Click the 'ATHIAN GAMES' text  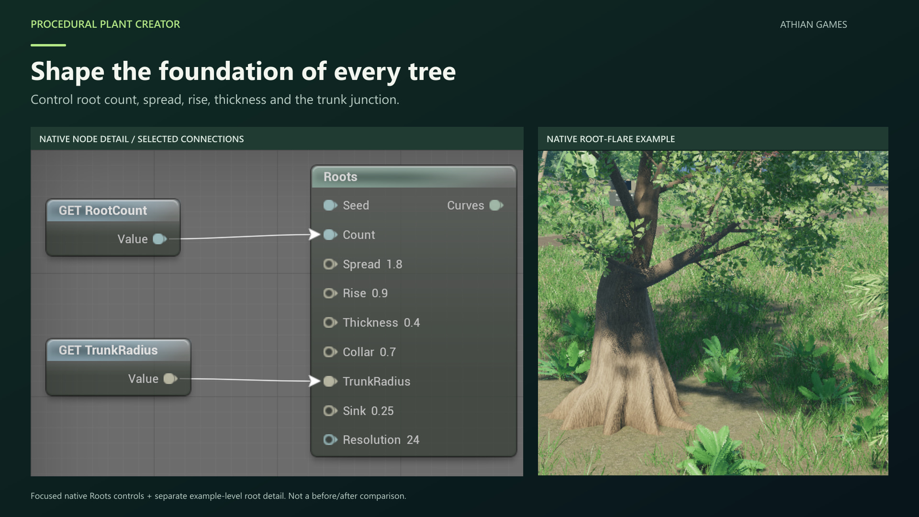(x=813, y=24)
